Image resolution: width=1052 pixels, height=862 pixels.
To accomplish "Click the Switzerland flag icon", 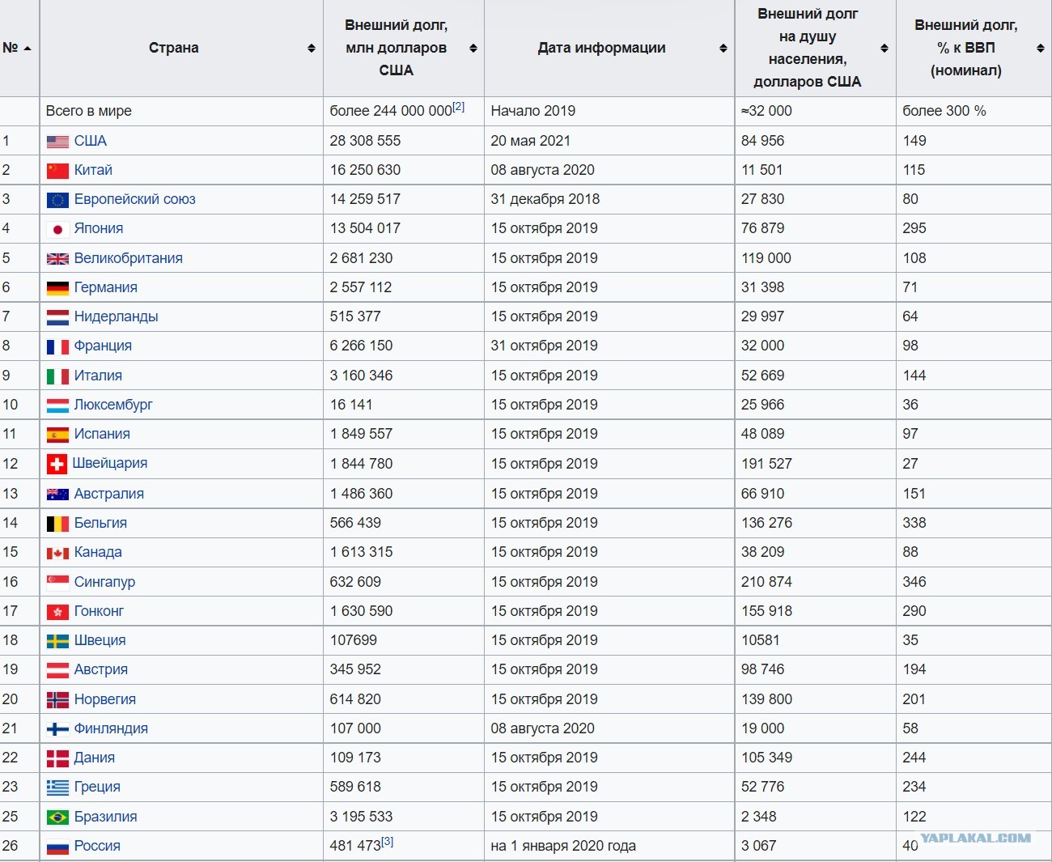I will [57, 464].
